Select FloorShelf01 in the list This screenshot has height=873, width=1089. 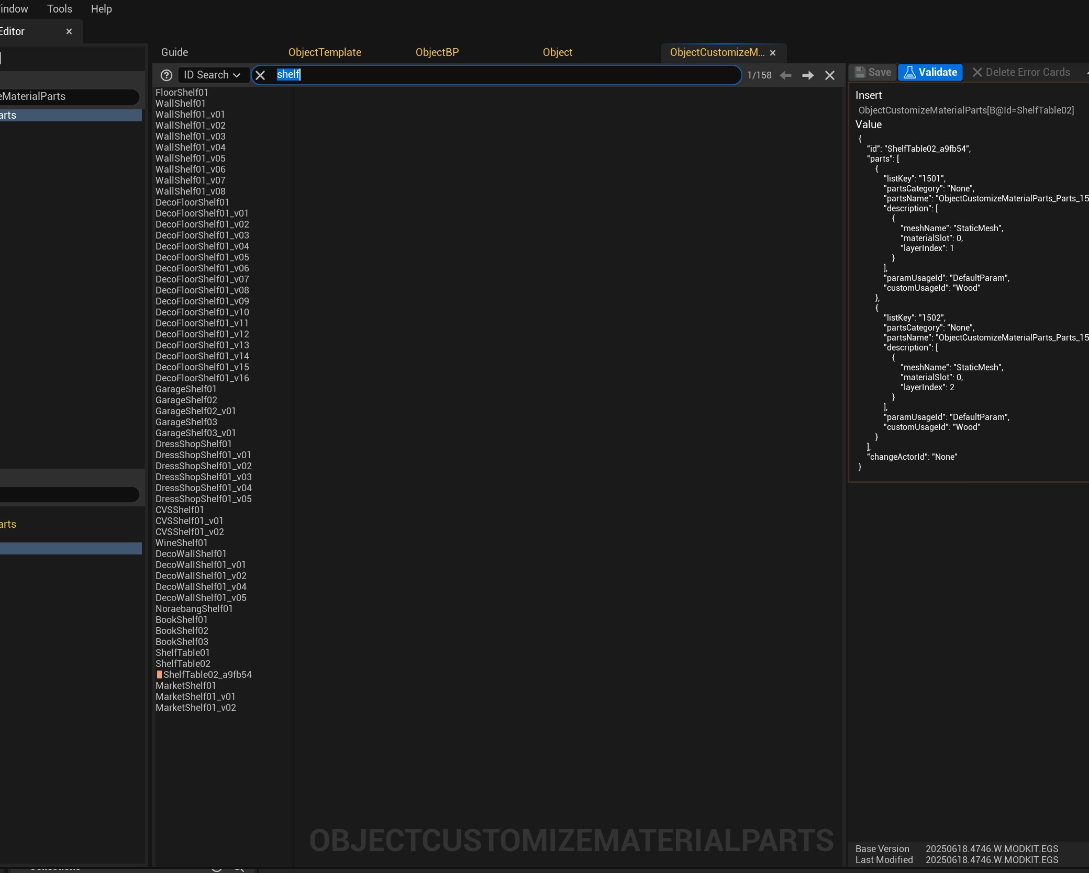point(182,93)
